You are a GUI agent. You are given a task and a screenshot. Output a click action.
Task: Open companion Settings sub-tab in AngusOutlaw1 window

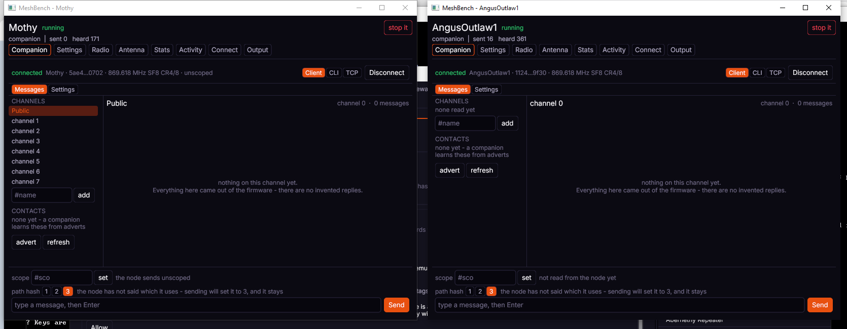click(x=486, y=90)
